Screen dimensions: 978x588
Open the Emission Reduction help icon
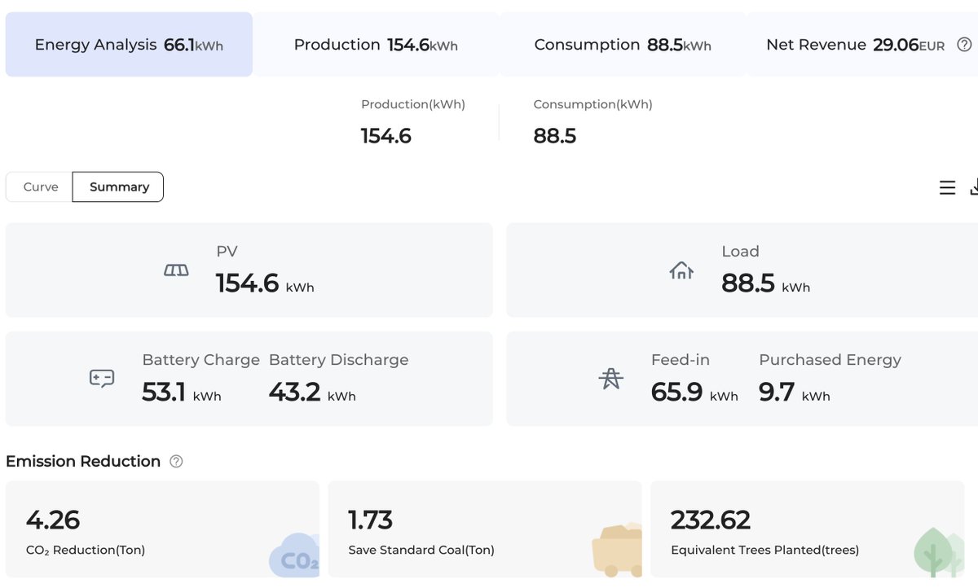pyautogui.click(x=176, y=462)
